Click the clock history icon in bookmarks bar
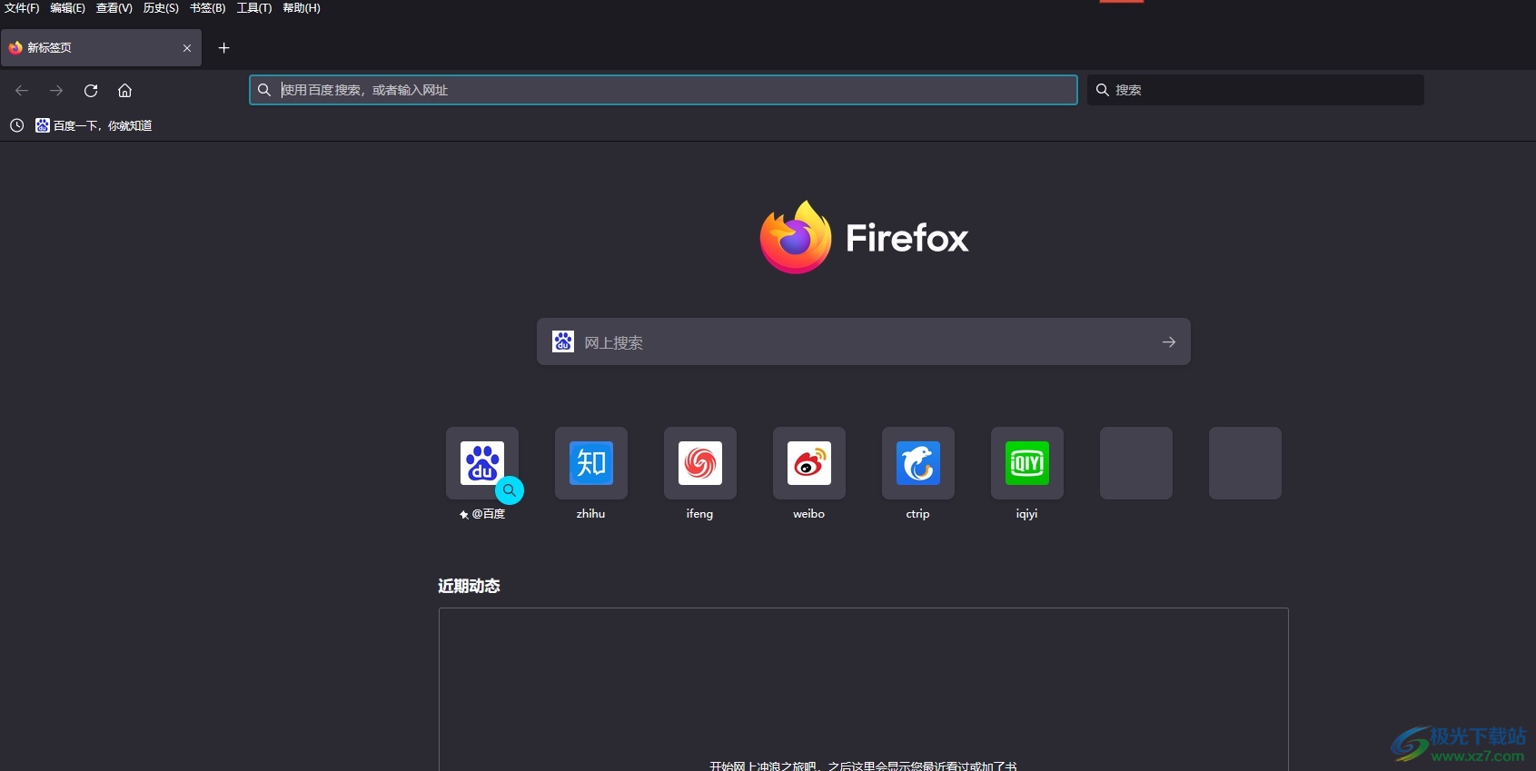This screenshot has width=1536, height=771. pyautogui.click(x=16, y=125)
